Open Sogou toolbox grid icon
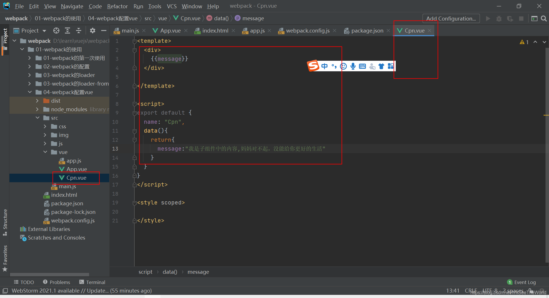Viewport: 549px width, 298px height. click(x=391, y=66)
